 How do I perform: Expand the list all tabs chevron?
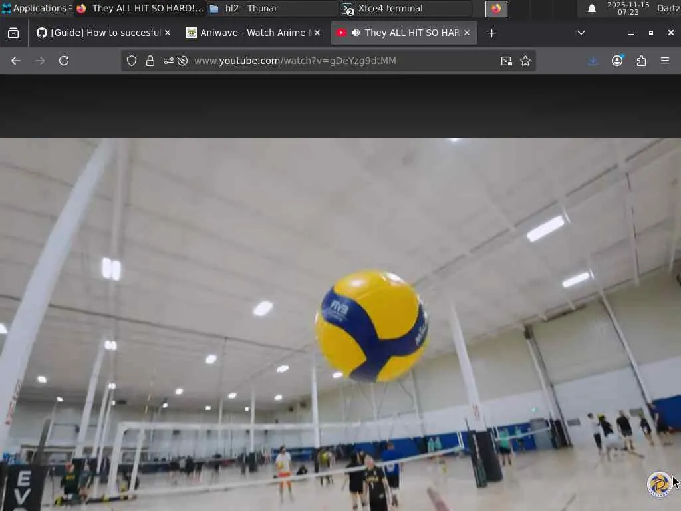(581, 33)
